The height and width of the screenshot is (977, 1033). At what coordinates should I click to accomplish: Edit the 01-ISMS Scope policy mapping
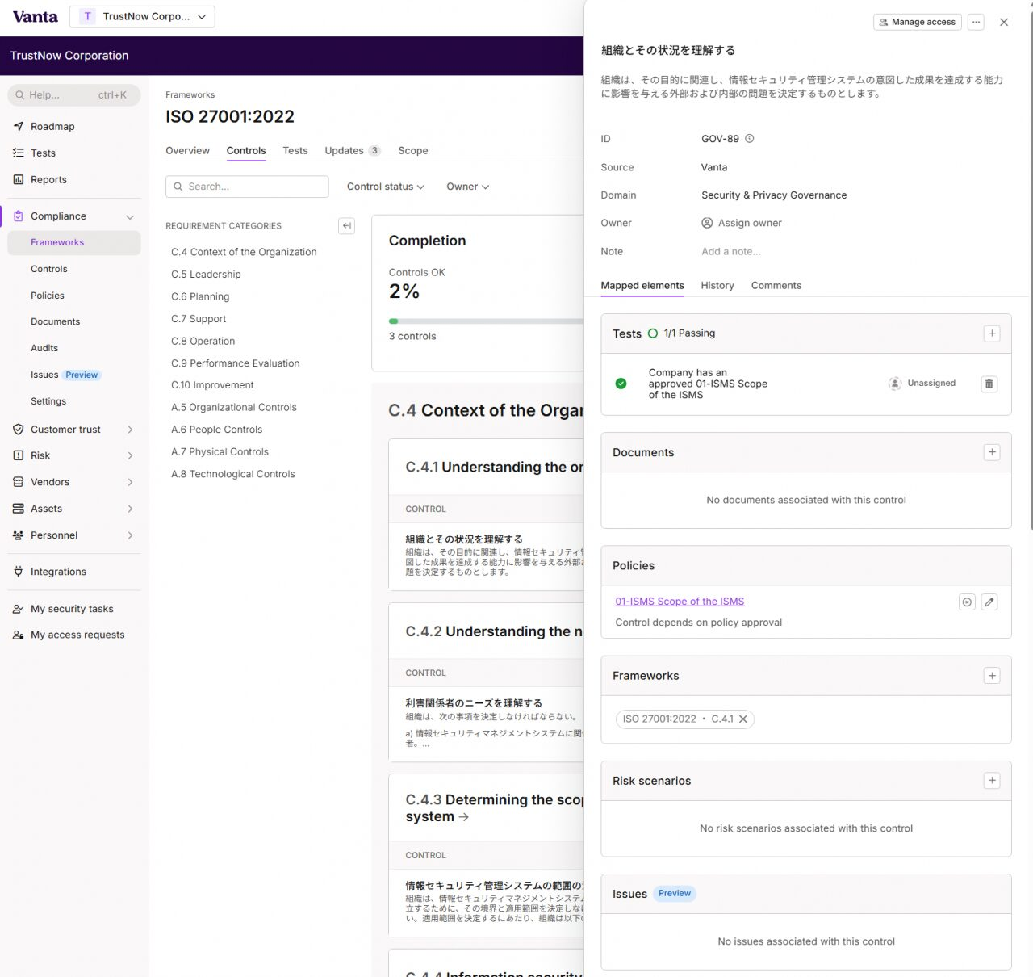pos(989,602)
